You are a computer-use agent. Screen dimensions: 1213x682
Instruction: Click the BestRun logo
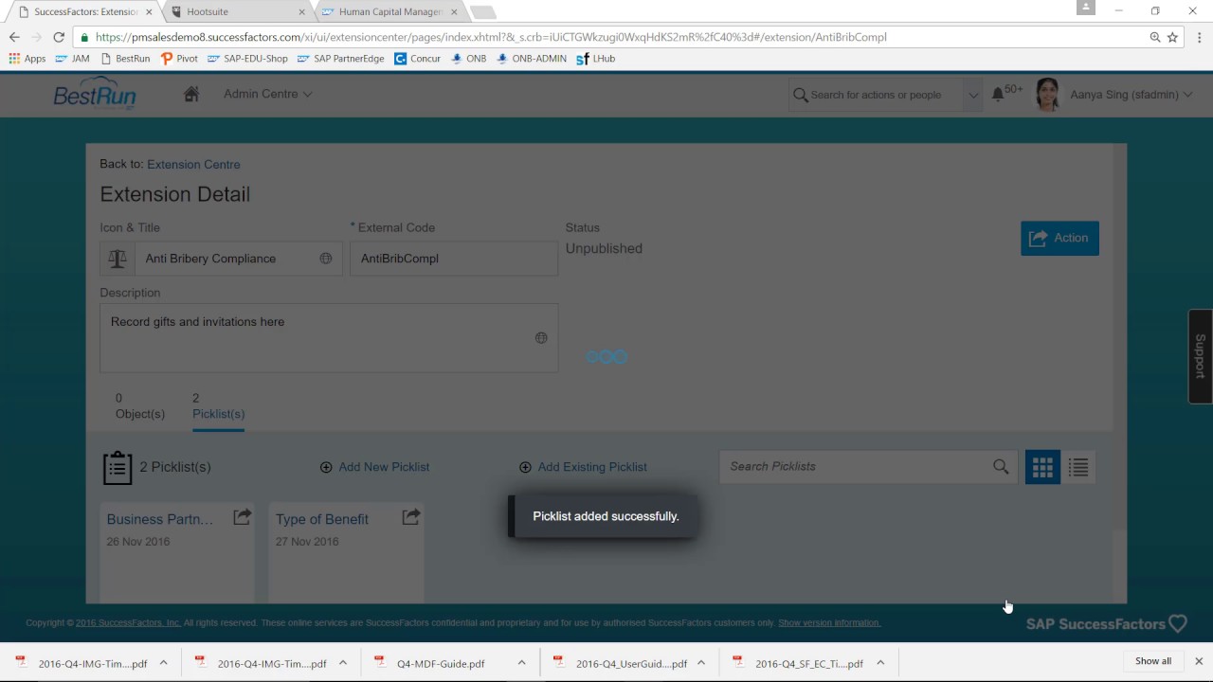(95, 94)
